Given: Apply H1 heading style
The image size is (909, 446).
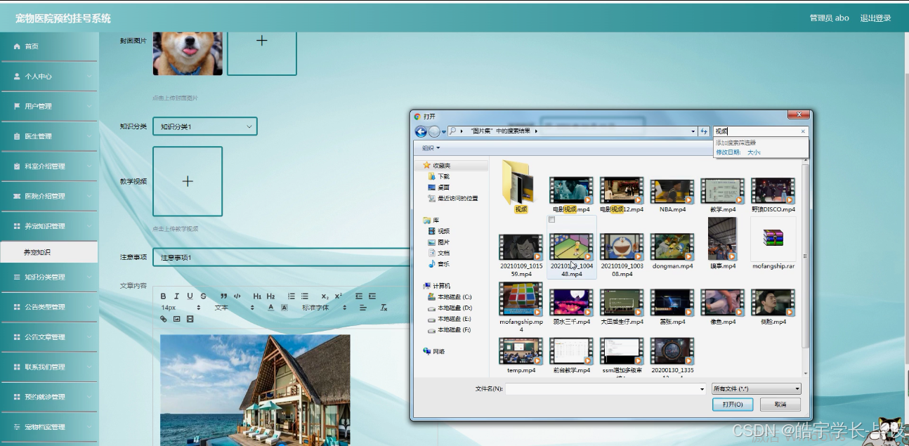Looking at the screenshot, I should (257, 296).
